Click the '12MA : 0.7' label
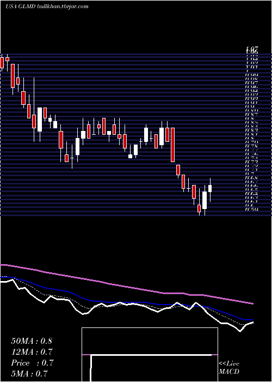The width and height of the screenshot is (272, 382). [x=32, y=352]
